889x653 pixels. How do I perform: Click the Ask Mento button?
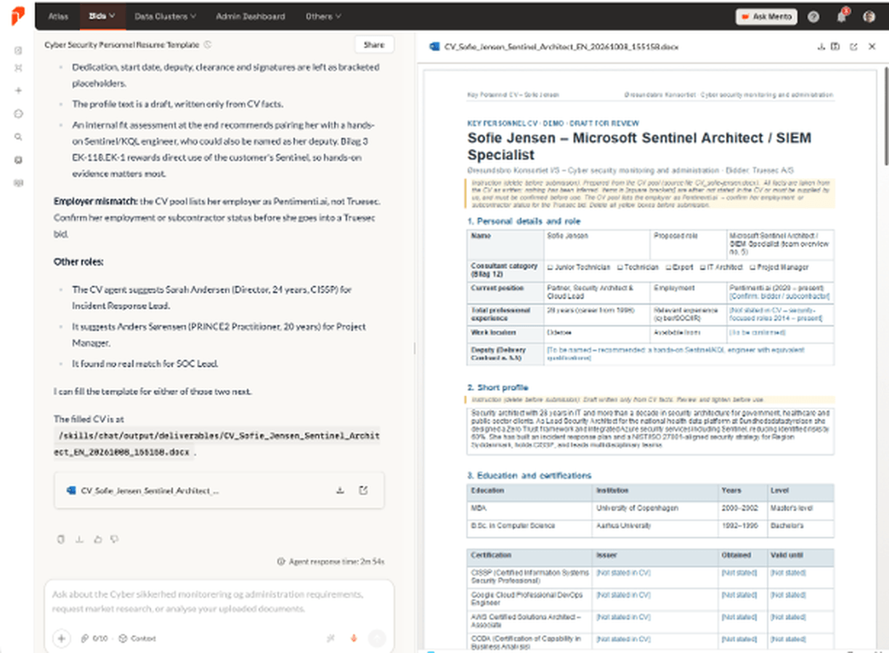click(766, 17)
